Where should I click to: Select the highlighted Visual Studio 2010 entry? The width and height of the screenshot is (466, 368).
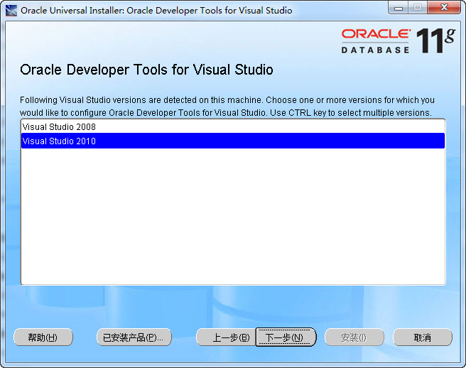(233, 141)
